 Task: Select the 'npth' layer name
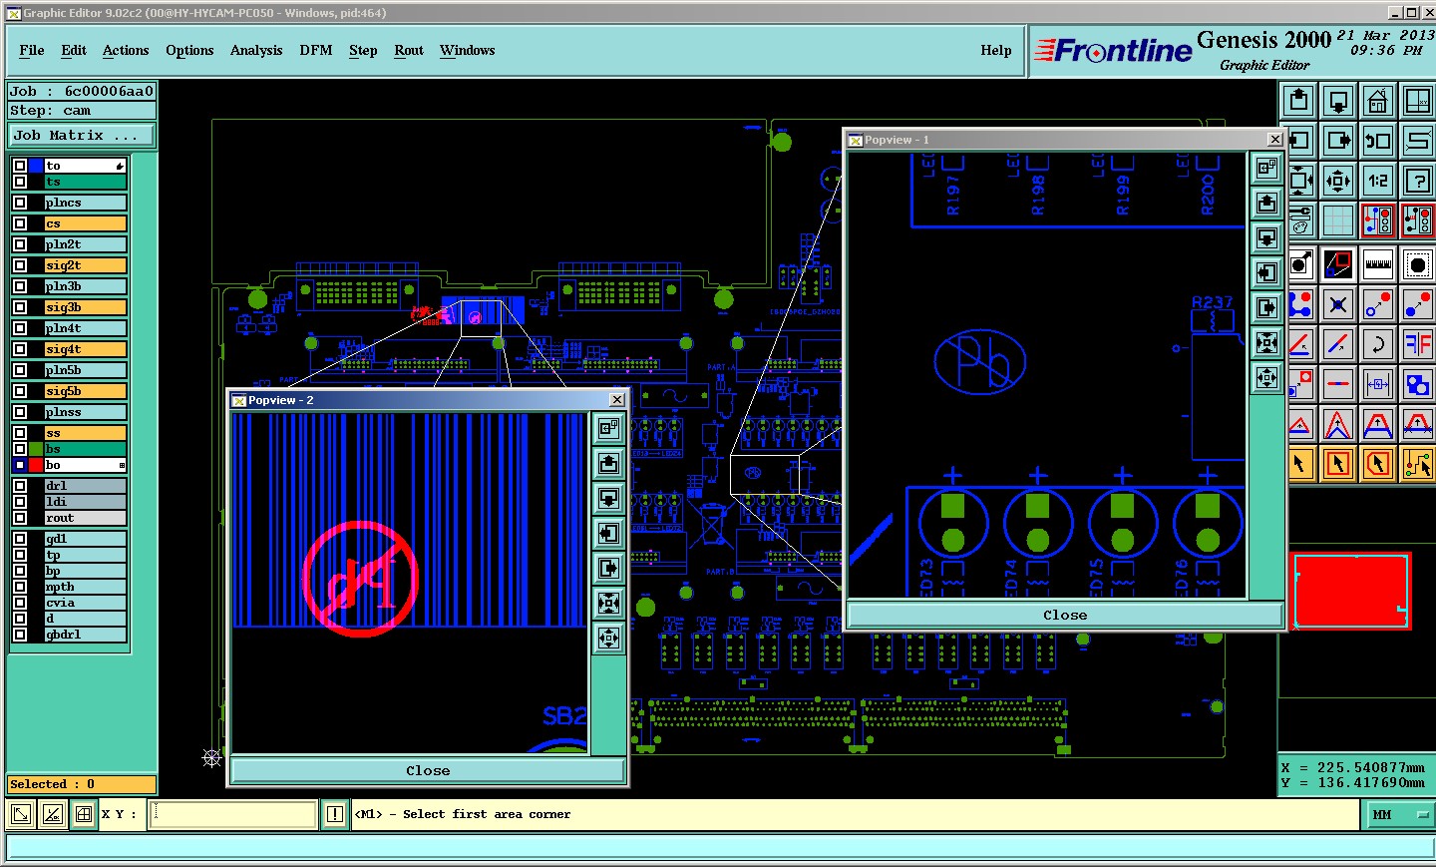tap(86, 587)
